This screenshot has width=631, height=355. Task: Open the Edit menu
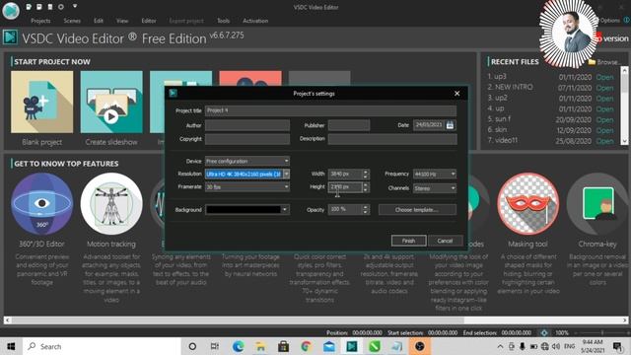tap(99, 21)
